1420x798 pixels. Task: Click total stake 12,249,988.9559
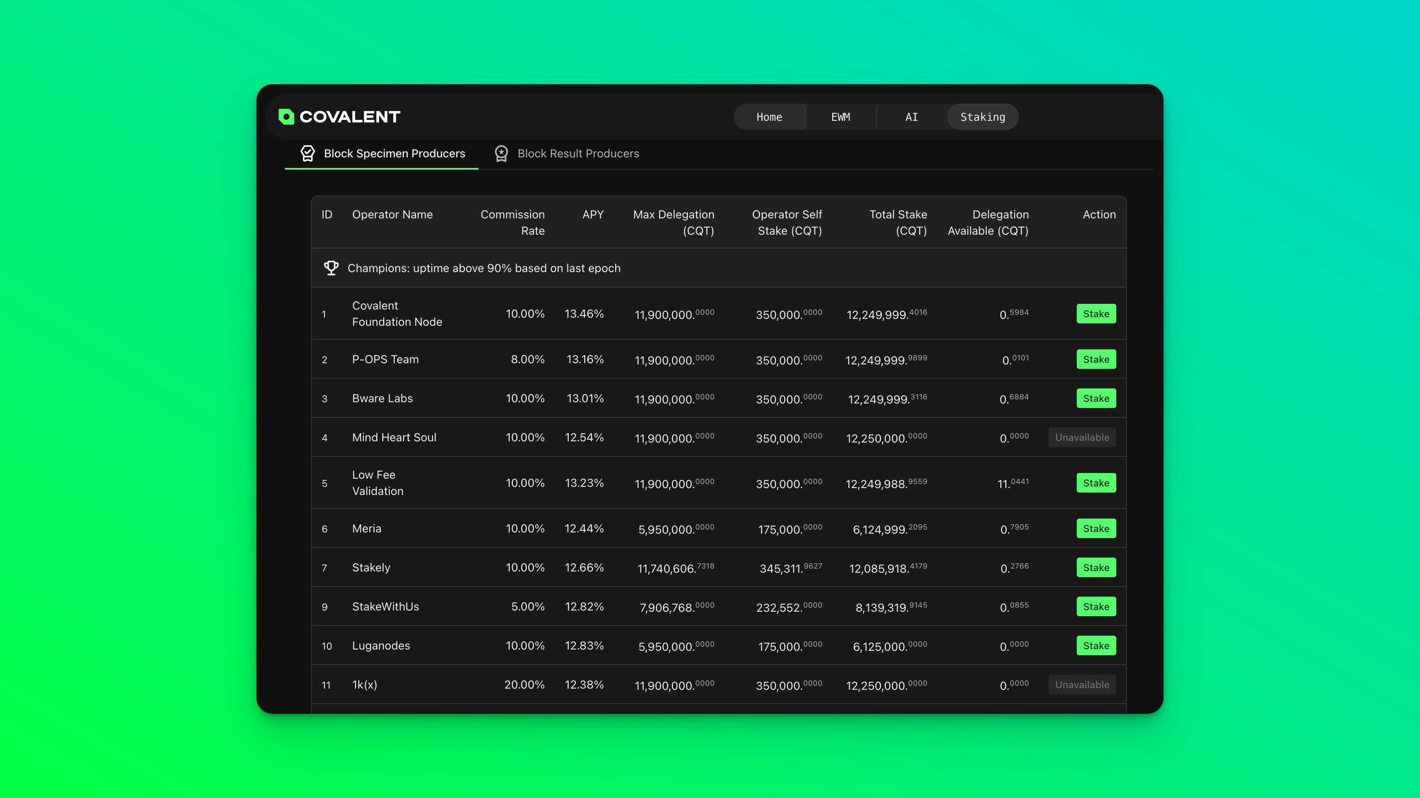(x=886, y=483)
